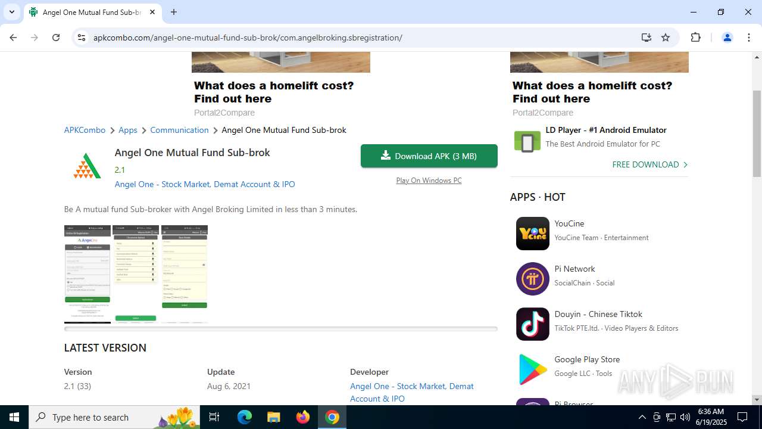Viewport: 762px width, 429px height.
Task: Click the LD Player - #1 Android Emulator title
Action: 606,130
